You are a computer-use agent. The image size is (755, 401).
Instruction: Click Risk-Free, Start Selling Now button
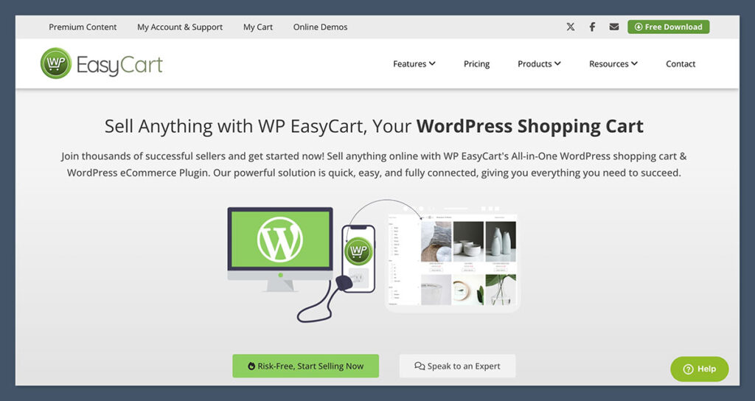click(305, 366)
